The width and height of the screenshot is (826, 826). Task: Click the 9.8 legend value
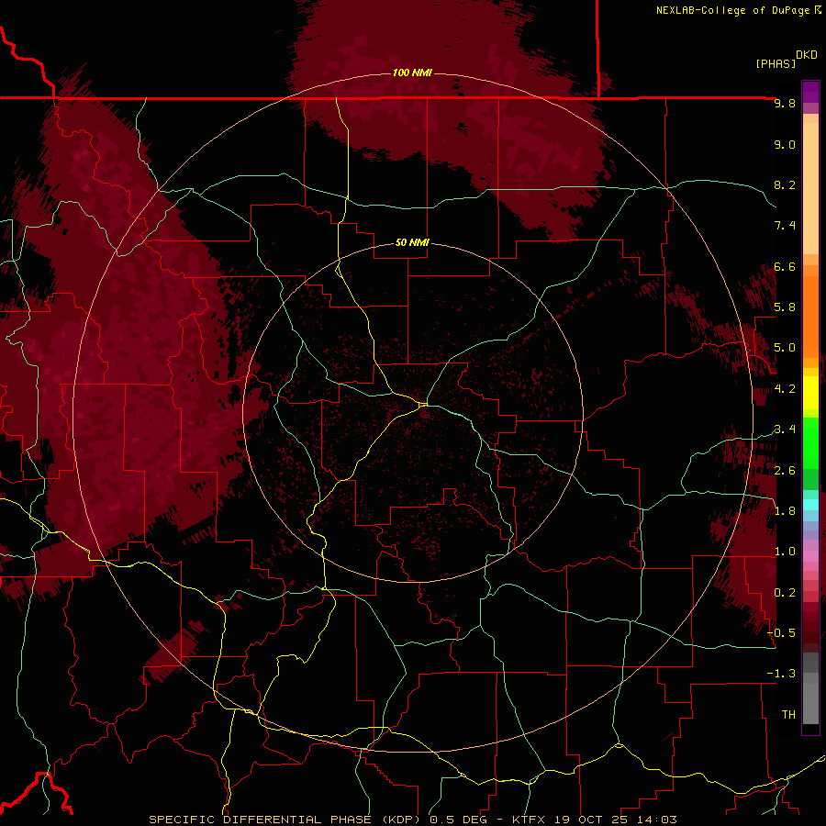(x=785, y=104)
